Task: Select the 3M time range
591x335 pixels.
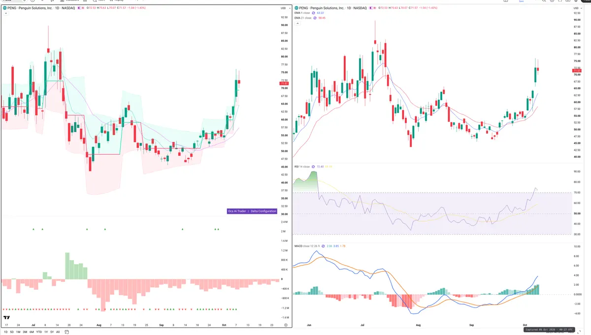Action: 25,332
